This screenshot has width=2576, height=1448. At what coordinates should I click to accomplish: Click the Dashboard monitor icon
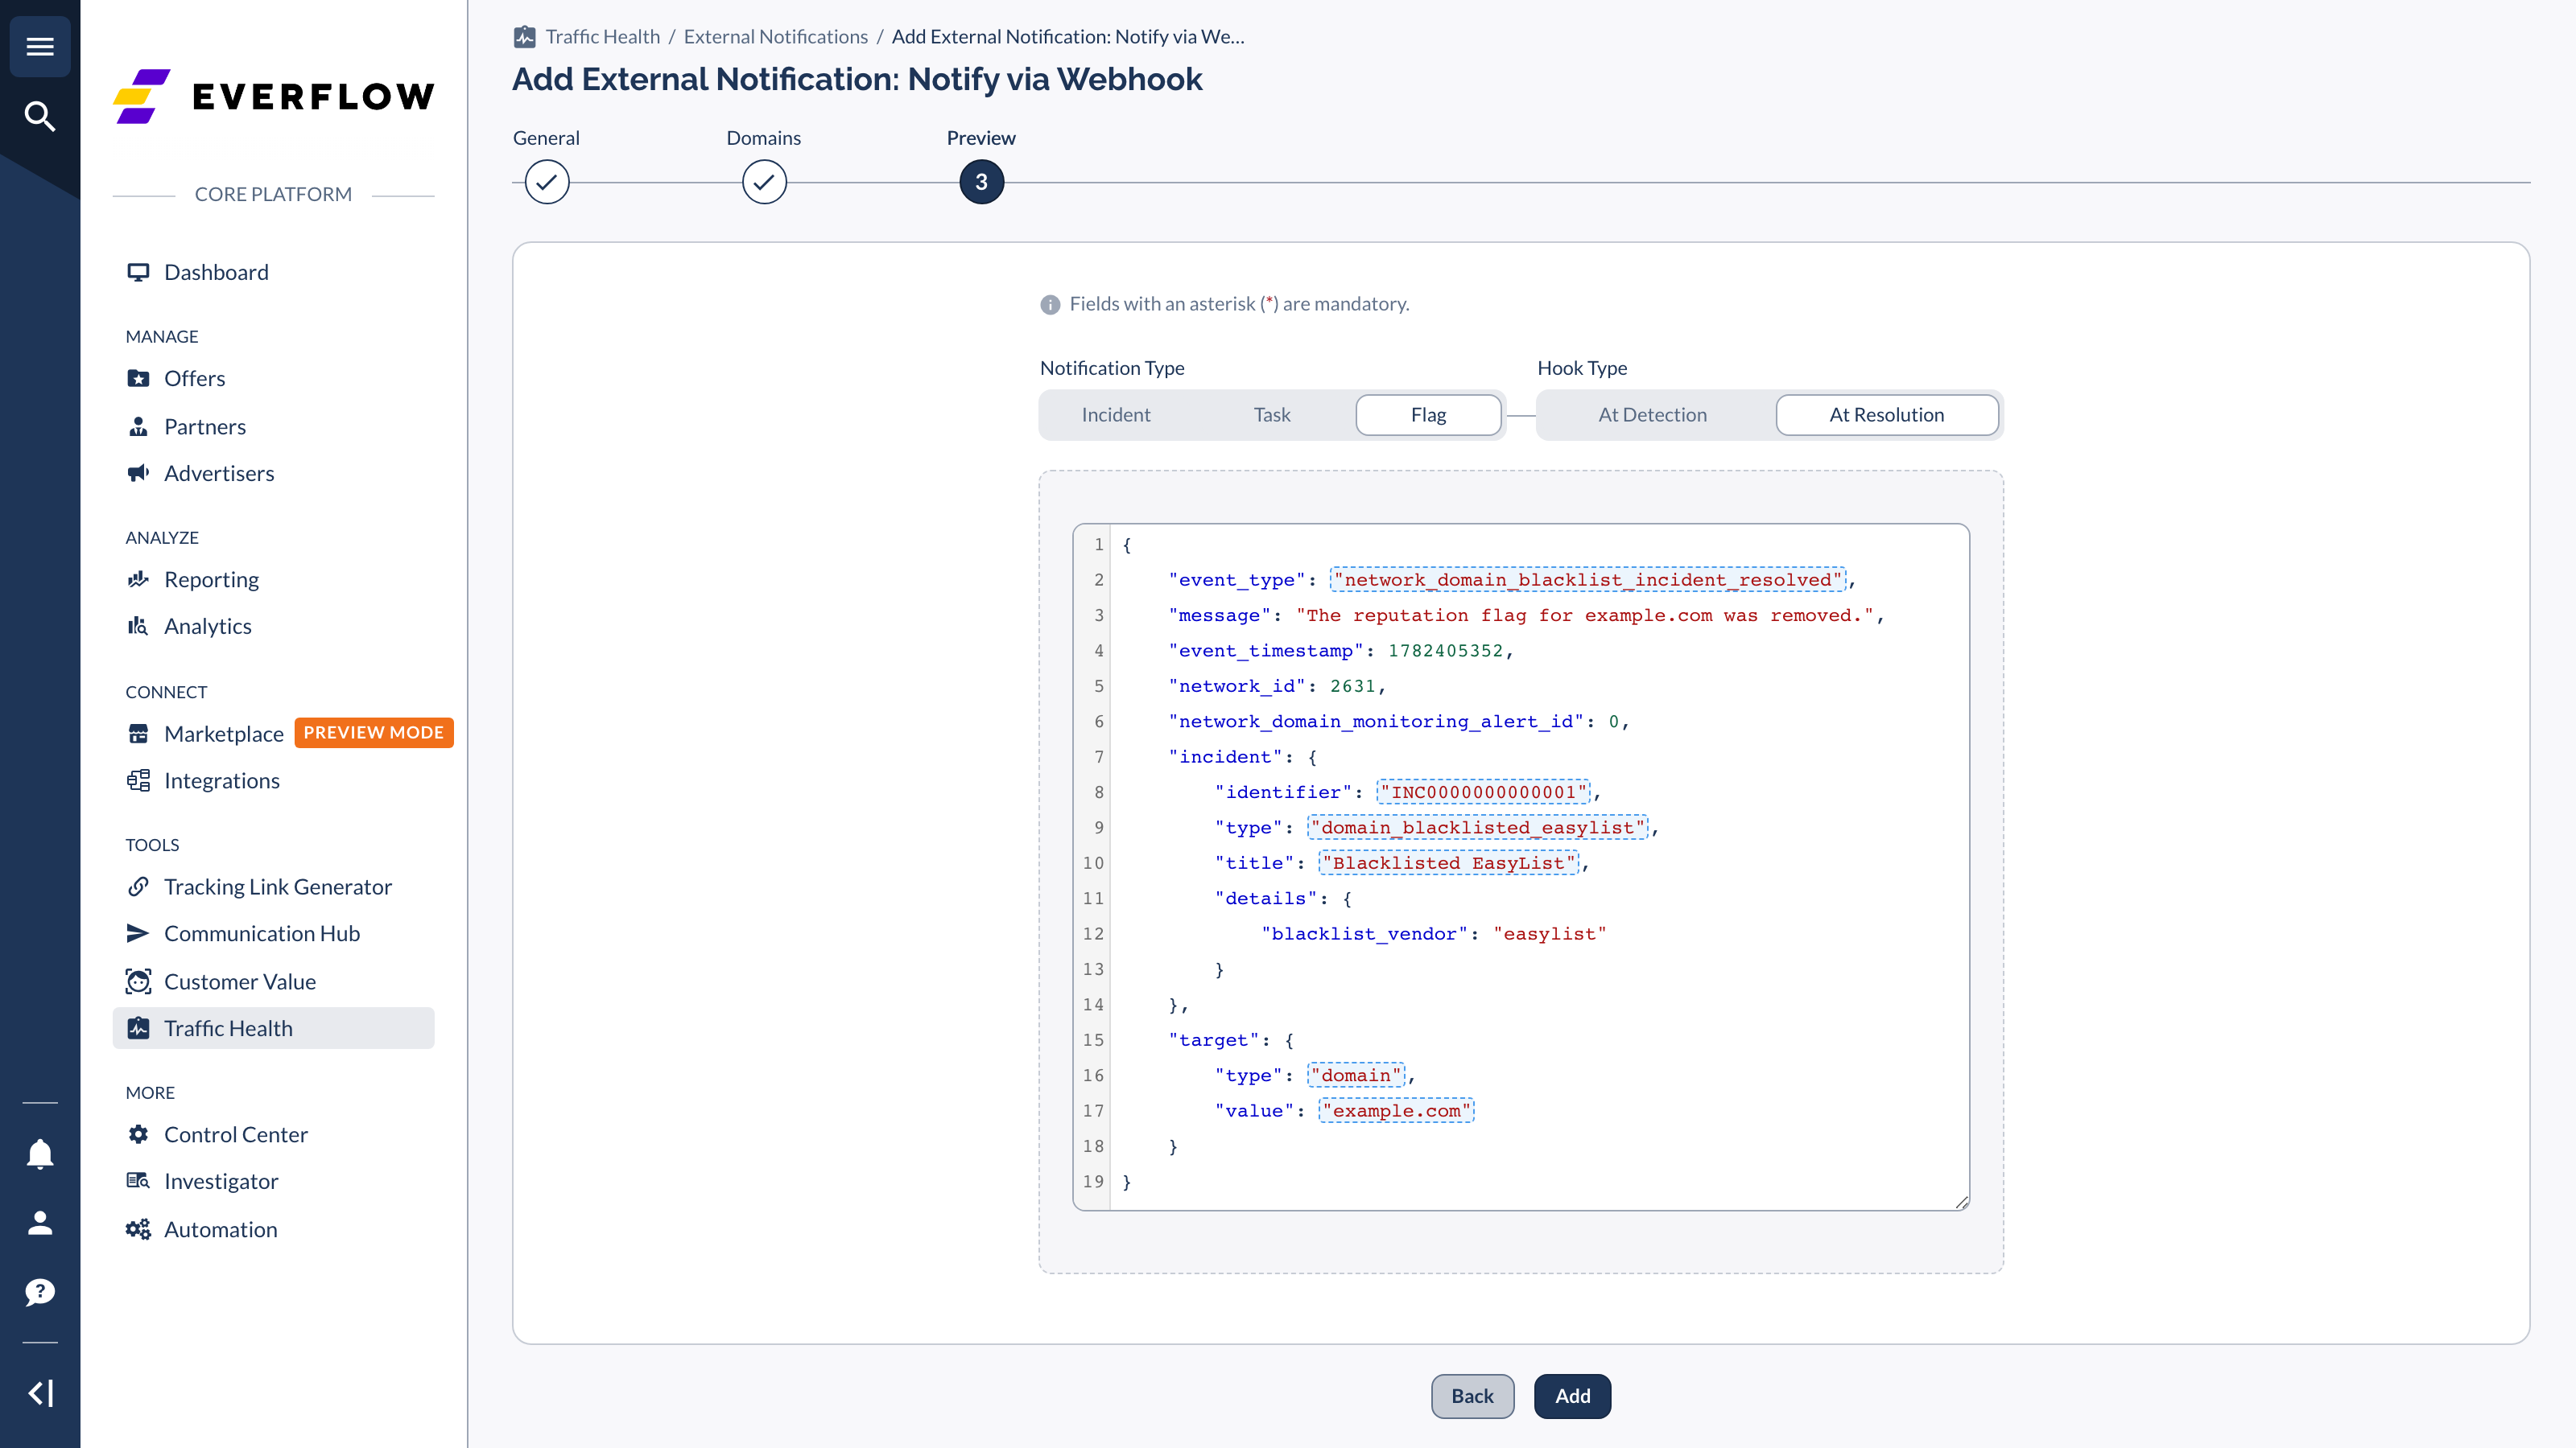[x=138, y=272]
